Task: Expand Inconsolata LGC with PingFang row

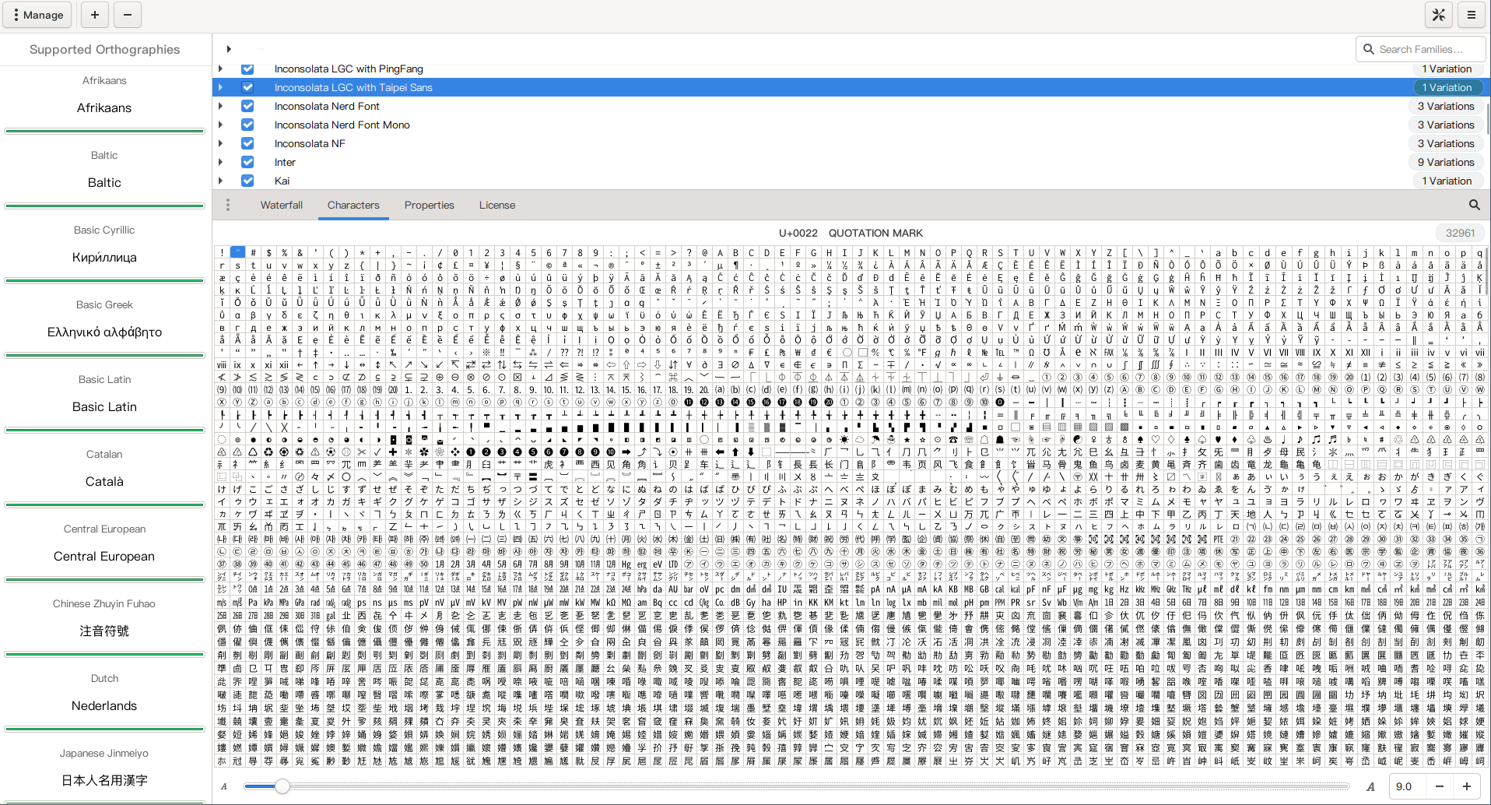Action: point(221,69)
